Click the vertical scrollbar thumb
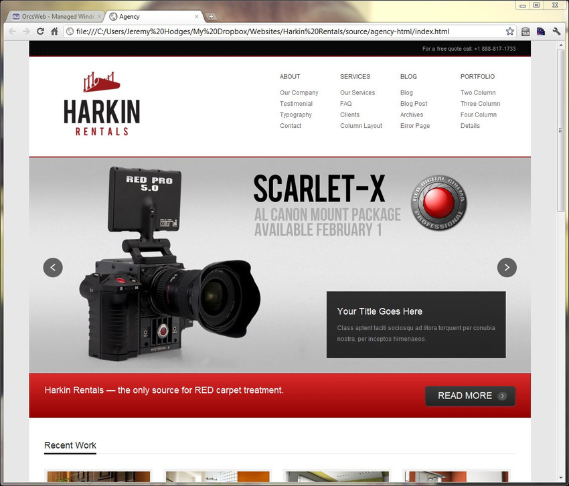This screenshot has width=569, height=486. [561, 130]
